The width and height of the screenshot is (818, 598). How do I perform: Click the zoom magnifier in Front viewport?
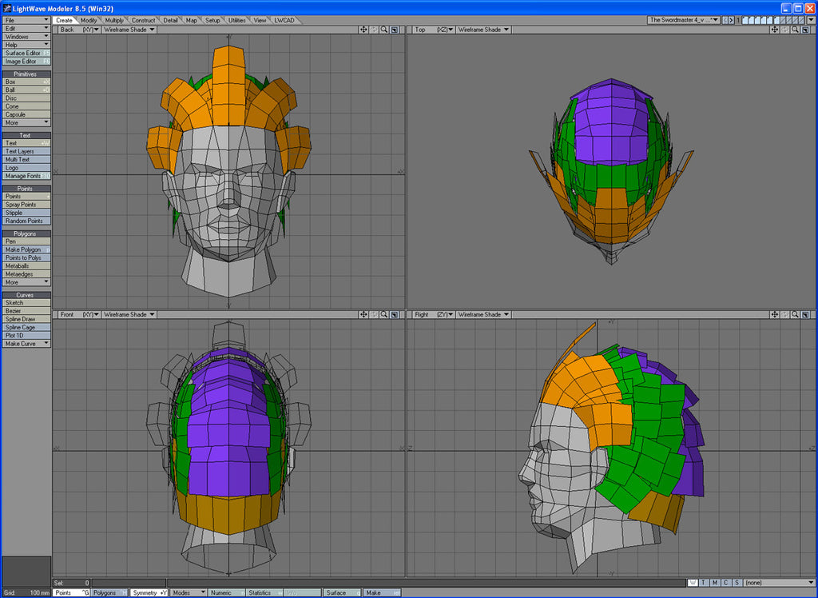[x=384, y=315]
